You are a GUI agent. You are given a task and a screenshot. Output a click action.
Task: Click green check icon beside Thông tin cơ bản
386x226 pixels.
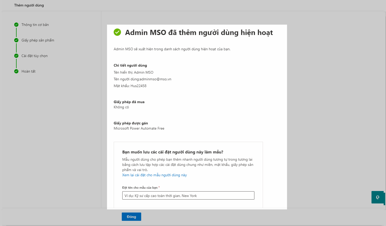(x=16, y=25)
